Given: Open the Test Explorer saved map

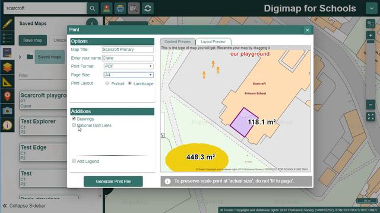Looking at the screenshot, I should click(43, 126).
